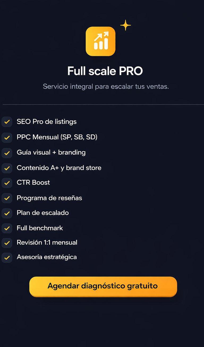
Task: Click the Servicio integral subtitle text
Action: point(106,87)
